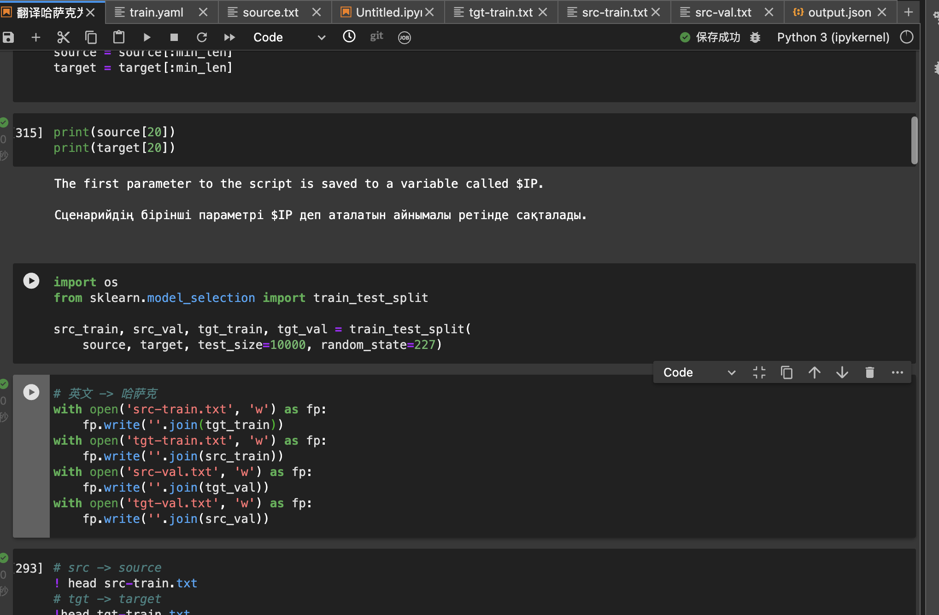The image size is (939, 615).
Task: Click the print(source[20]) code line
Action: (114, 132)
